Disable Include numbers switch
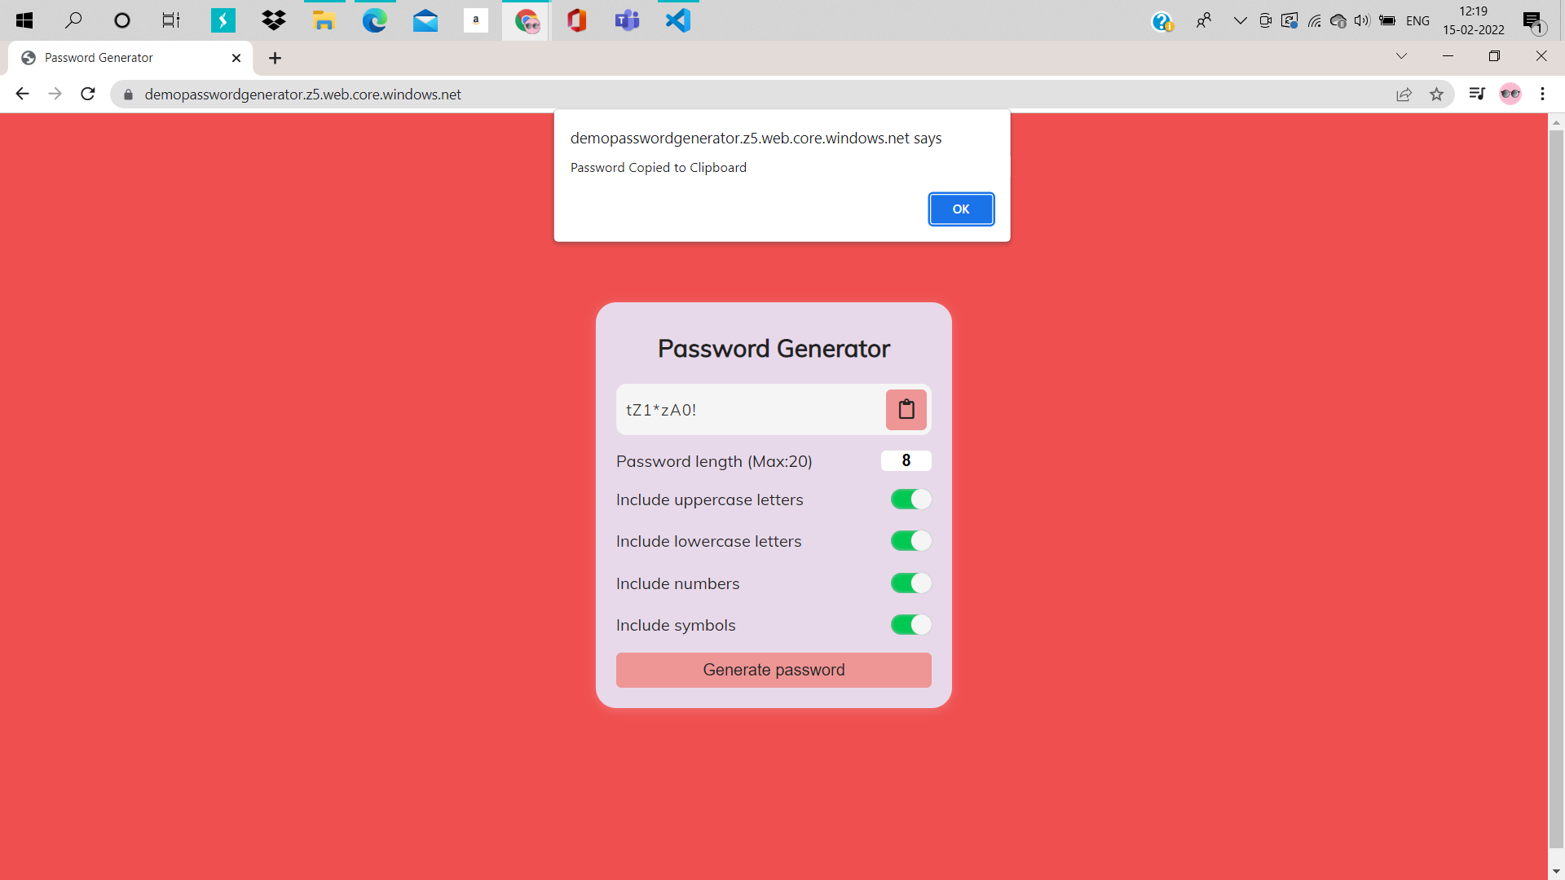 (x=910, y=583)
